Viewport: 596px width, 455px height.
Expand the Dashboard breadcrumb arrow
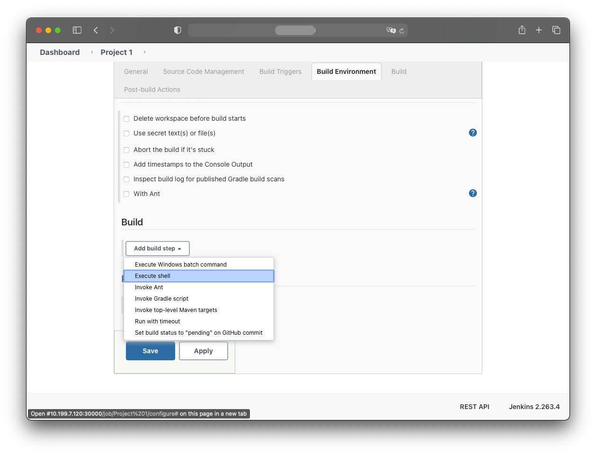92,52
